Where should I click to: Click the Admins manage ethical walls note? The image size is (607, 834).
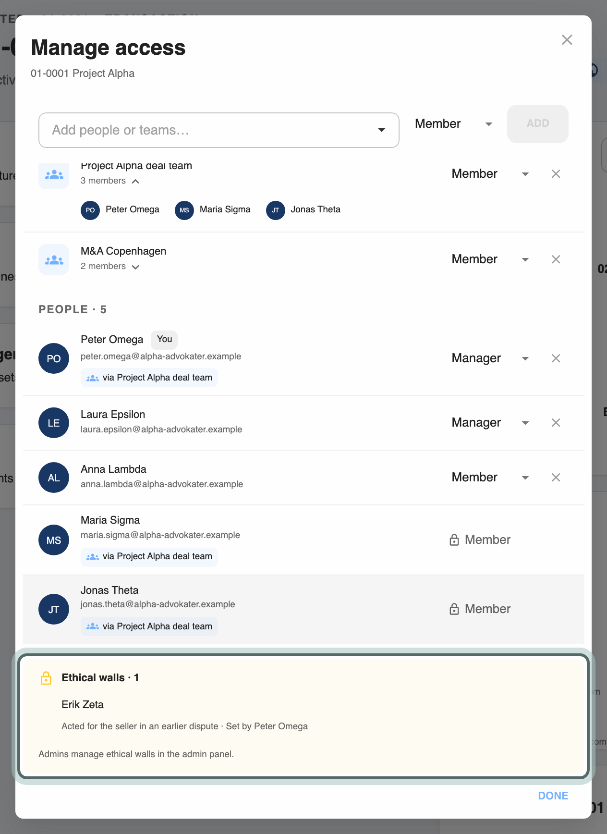coord(136,754)
